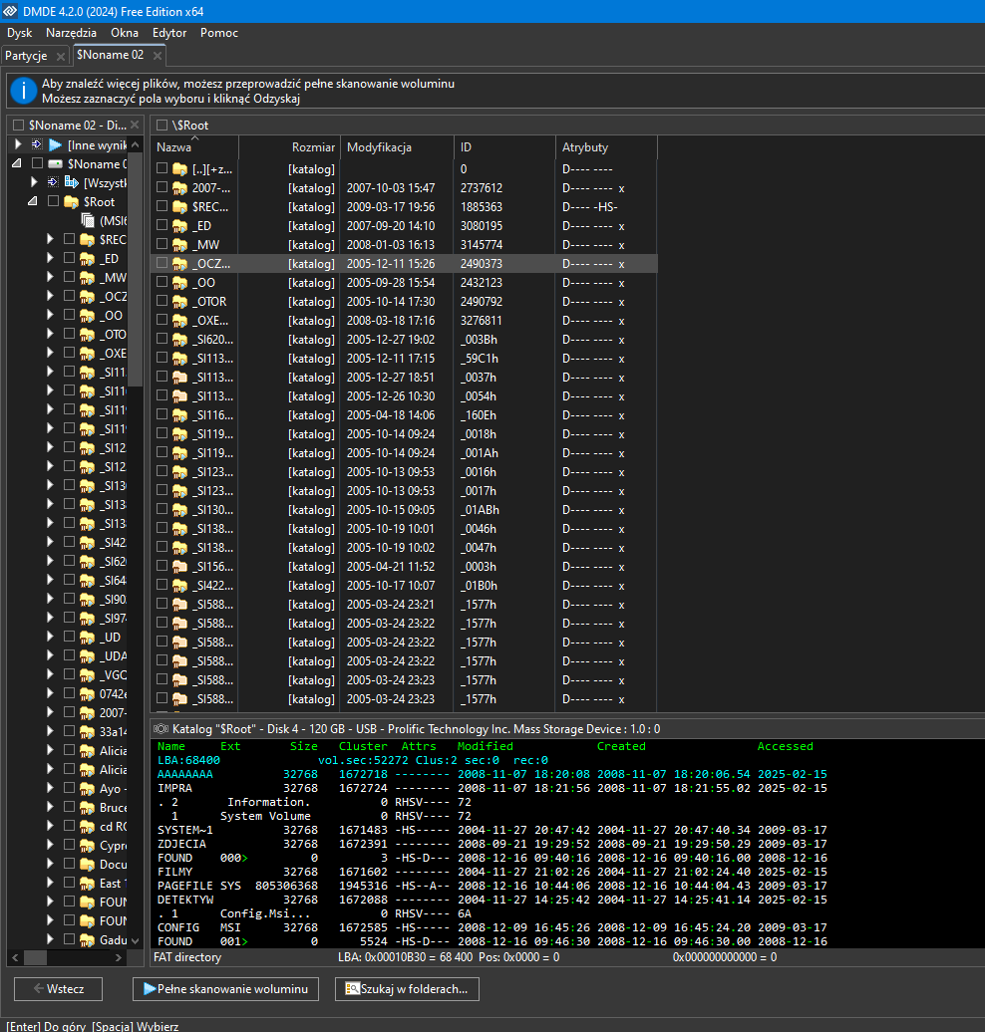Viewport: 985px width, 1032px height.
Task: Open the Dysk menu
Action: tap(19, 33)
